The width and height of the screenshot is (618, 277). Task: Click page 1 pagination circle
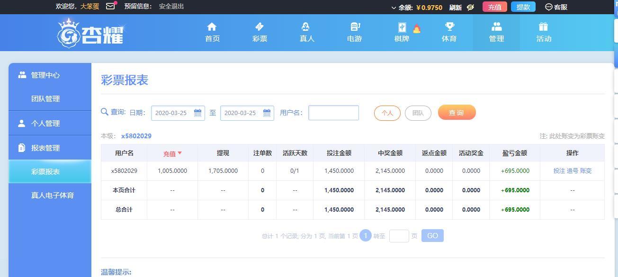(366, 235)
